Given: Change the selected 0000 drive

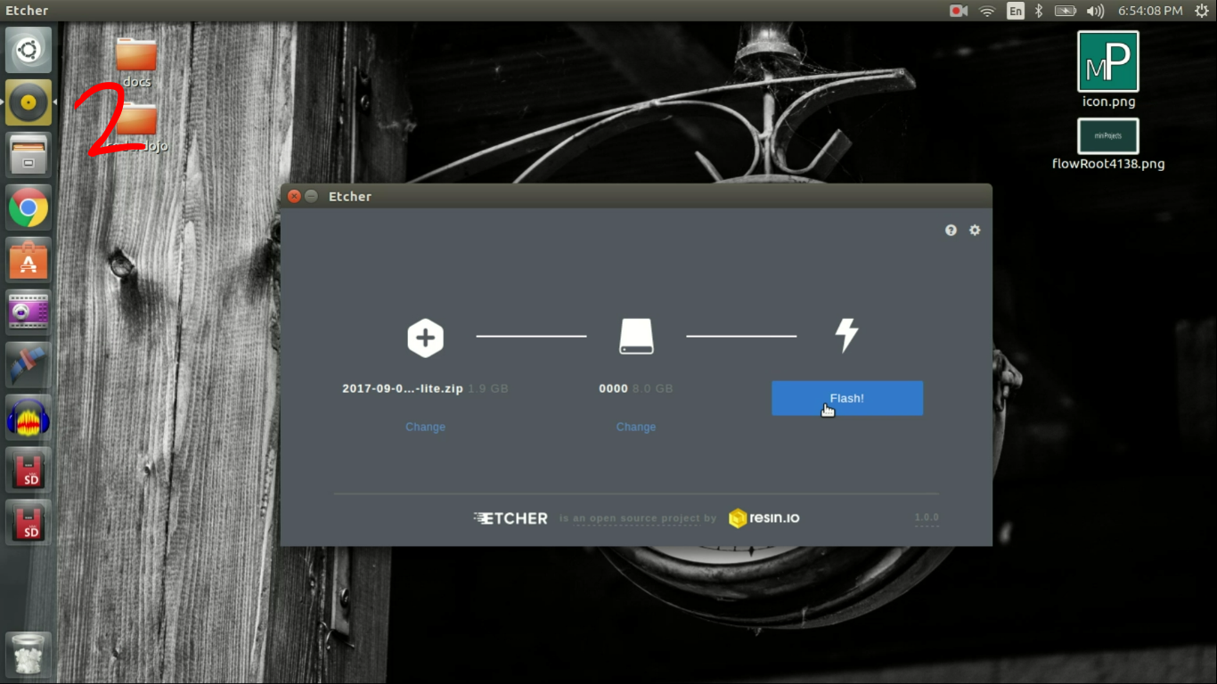Looking at the screenshot, I should pyautogui.click(x=636, y=427).
